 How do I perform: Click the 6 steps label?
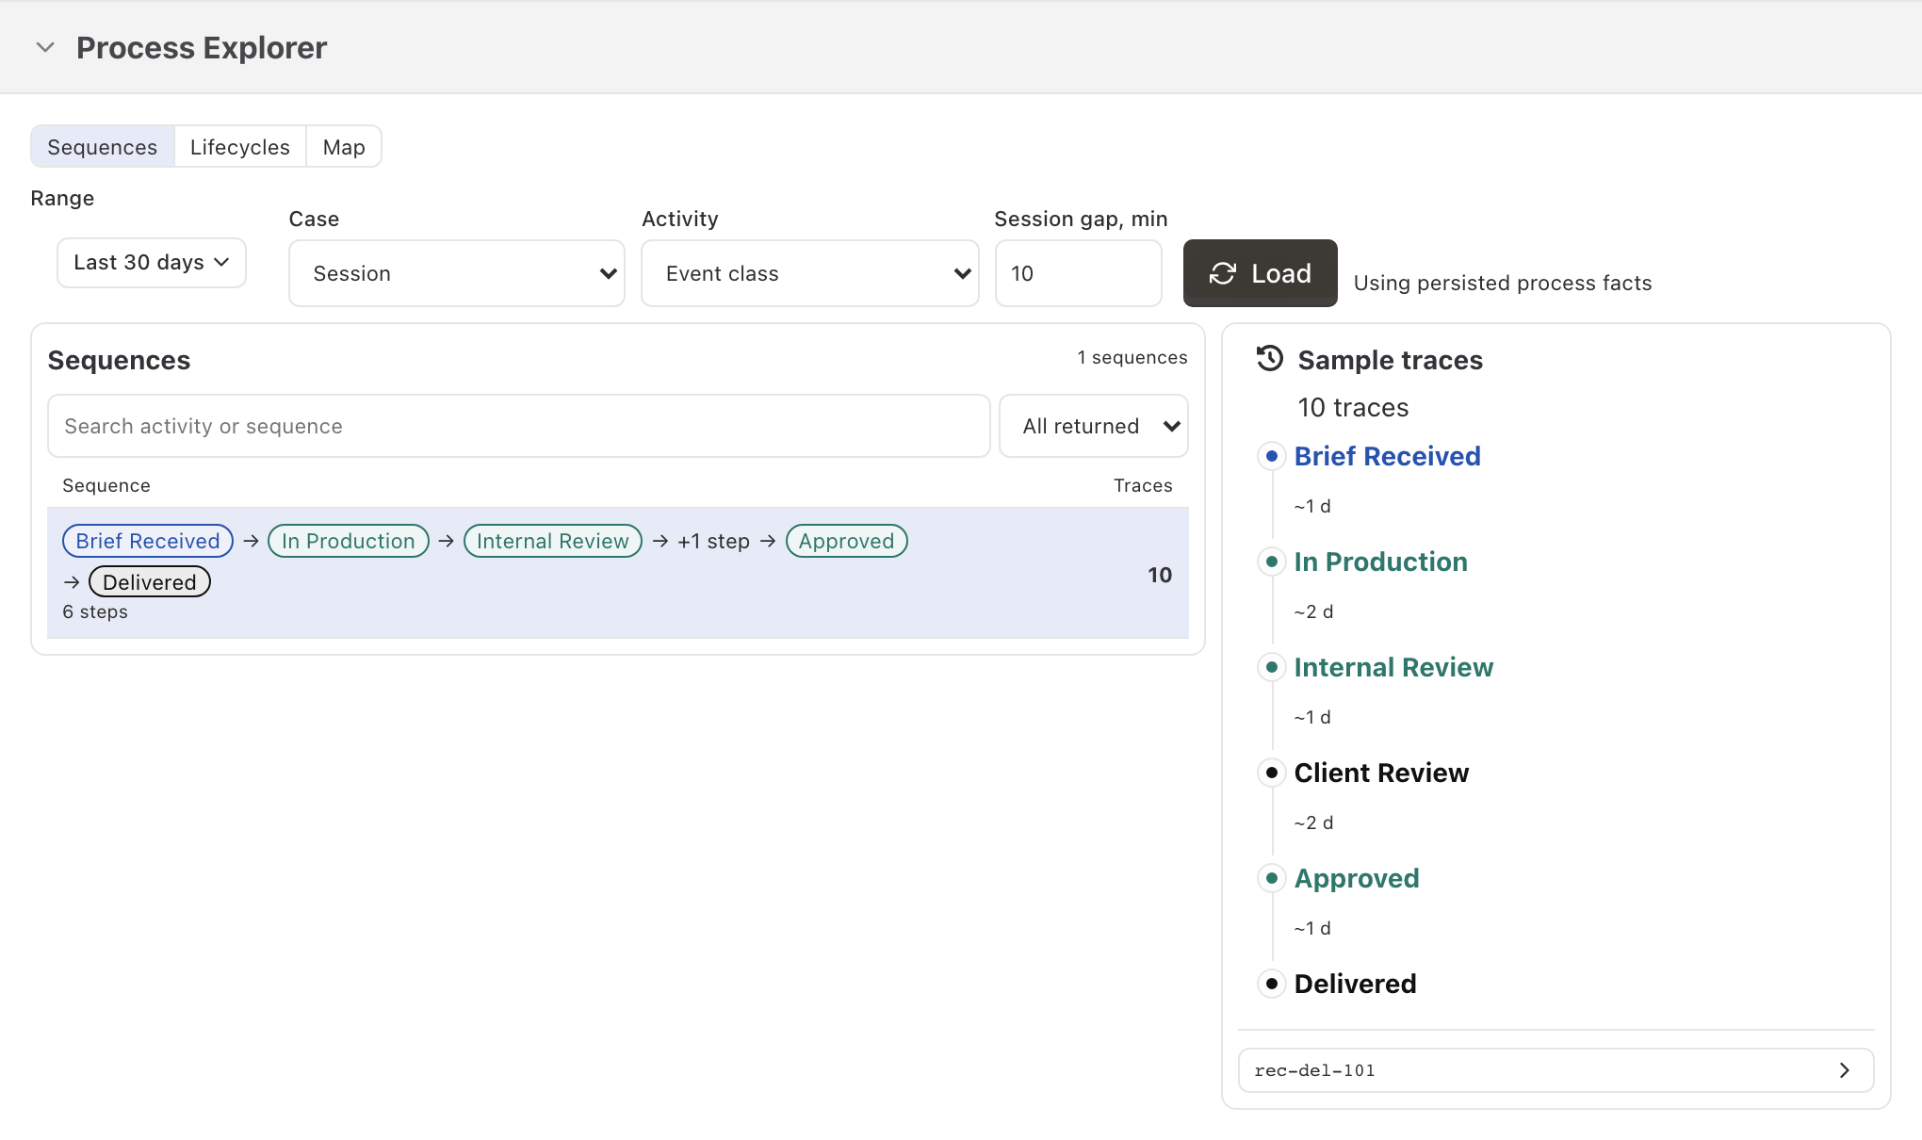(95, 611)
